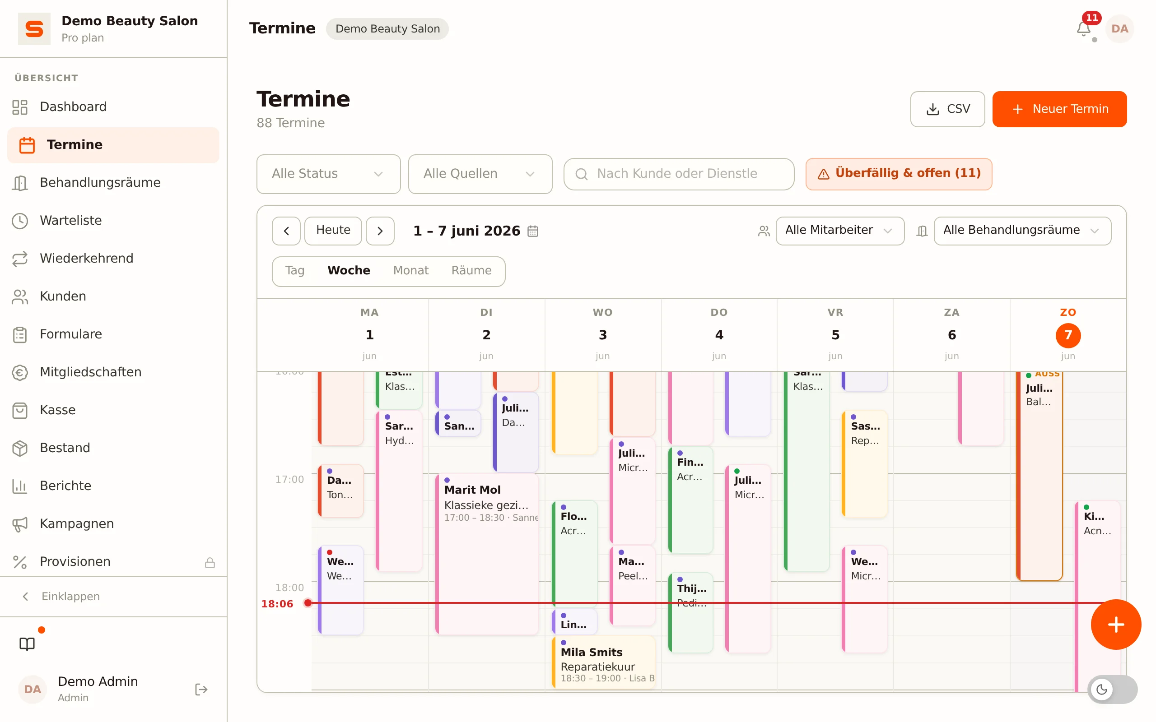Open the Lin... appointment on Wednesday
Image resolution: width=1156 pixels, height=722 pixels.
pos(575,622)
